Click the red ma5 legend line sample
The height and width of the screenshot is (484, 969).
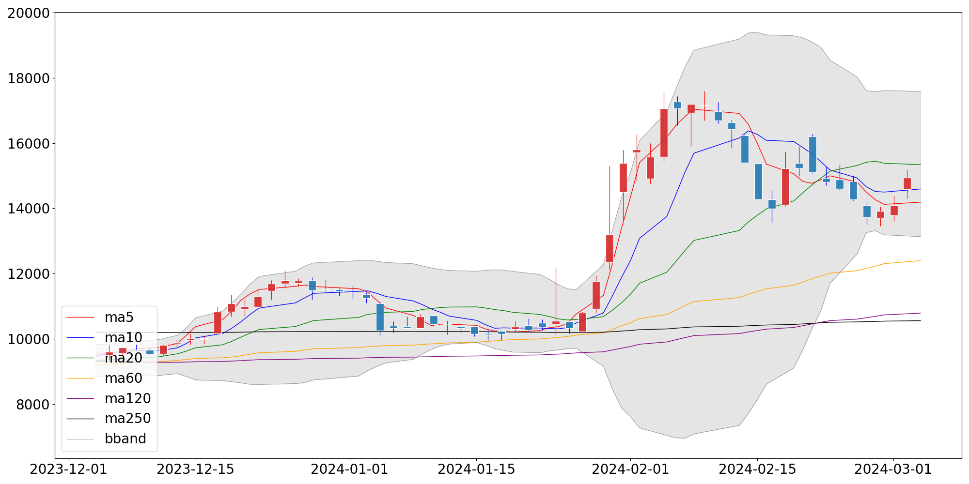[x=80, y=318]
